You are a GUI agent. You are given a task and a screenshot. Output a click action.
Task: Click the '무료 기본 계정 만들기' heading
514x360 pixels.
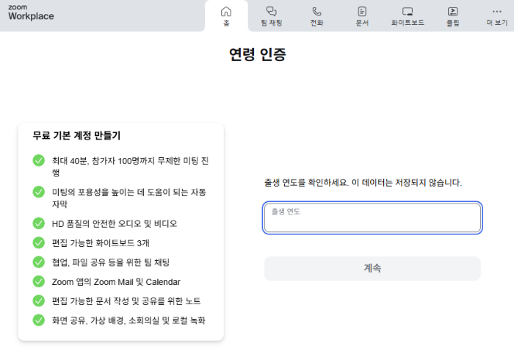(x=76, y=135)
